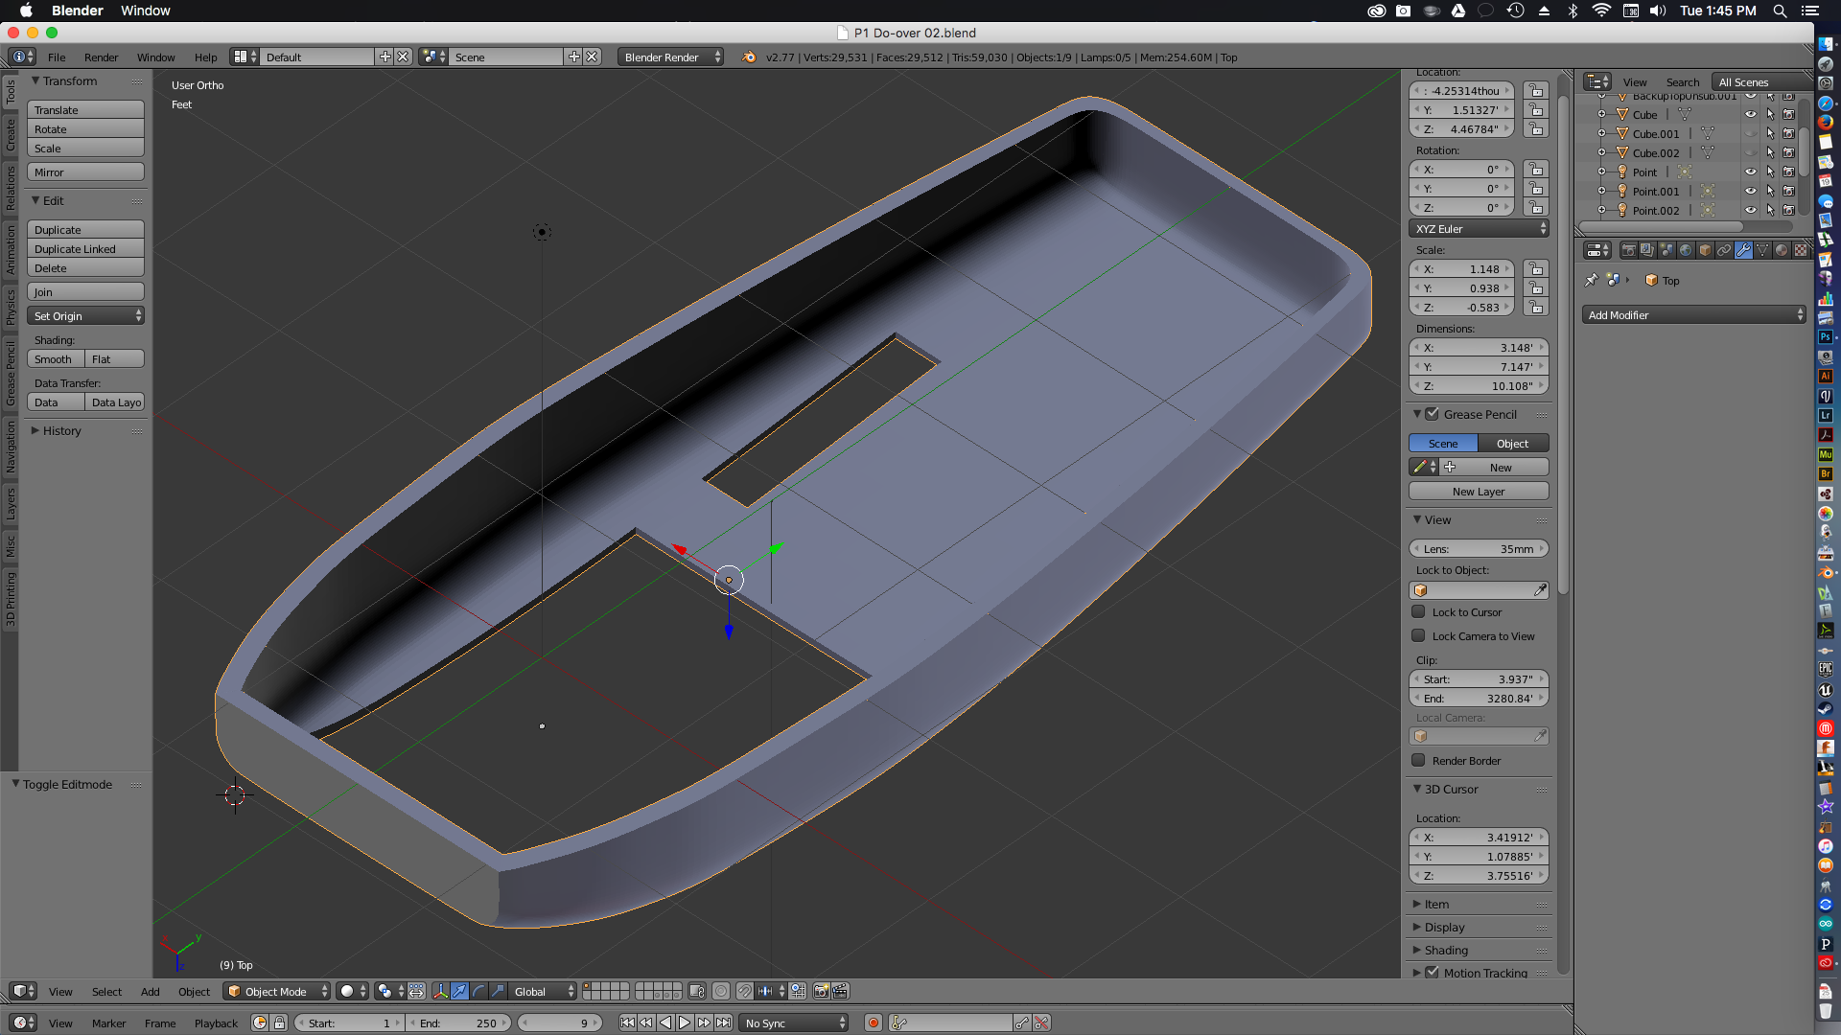Open the Modifiers wrench tab

click(1743, 250)
